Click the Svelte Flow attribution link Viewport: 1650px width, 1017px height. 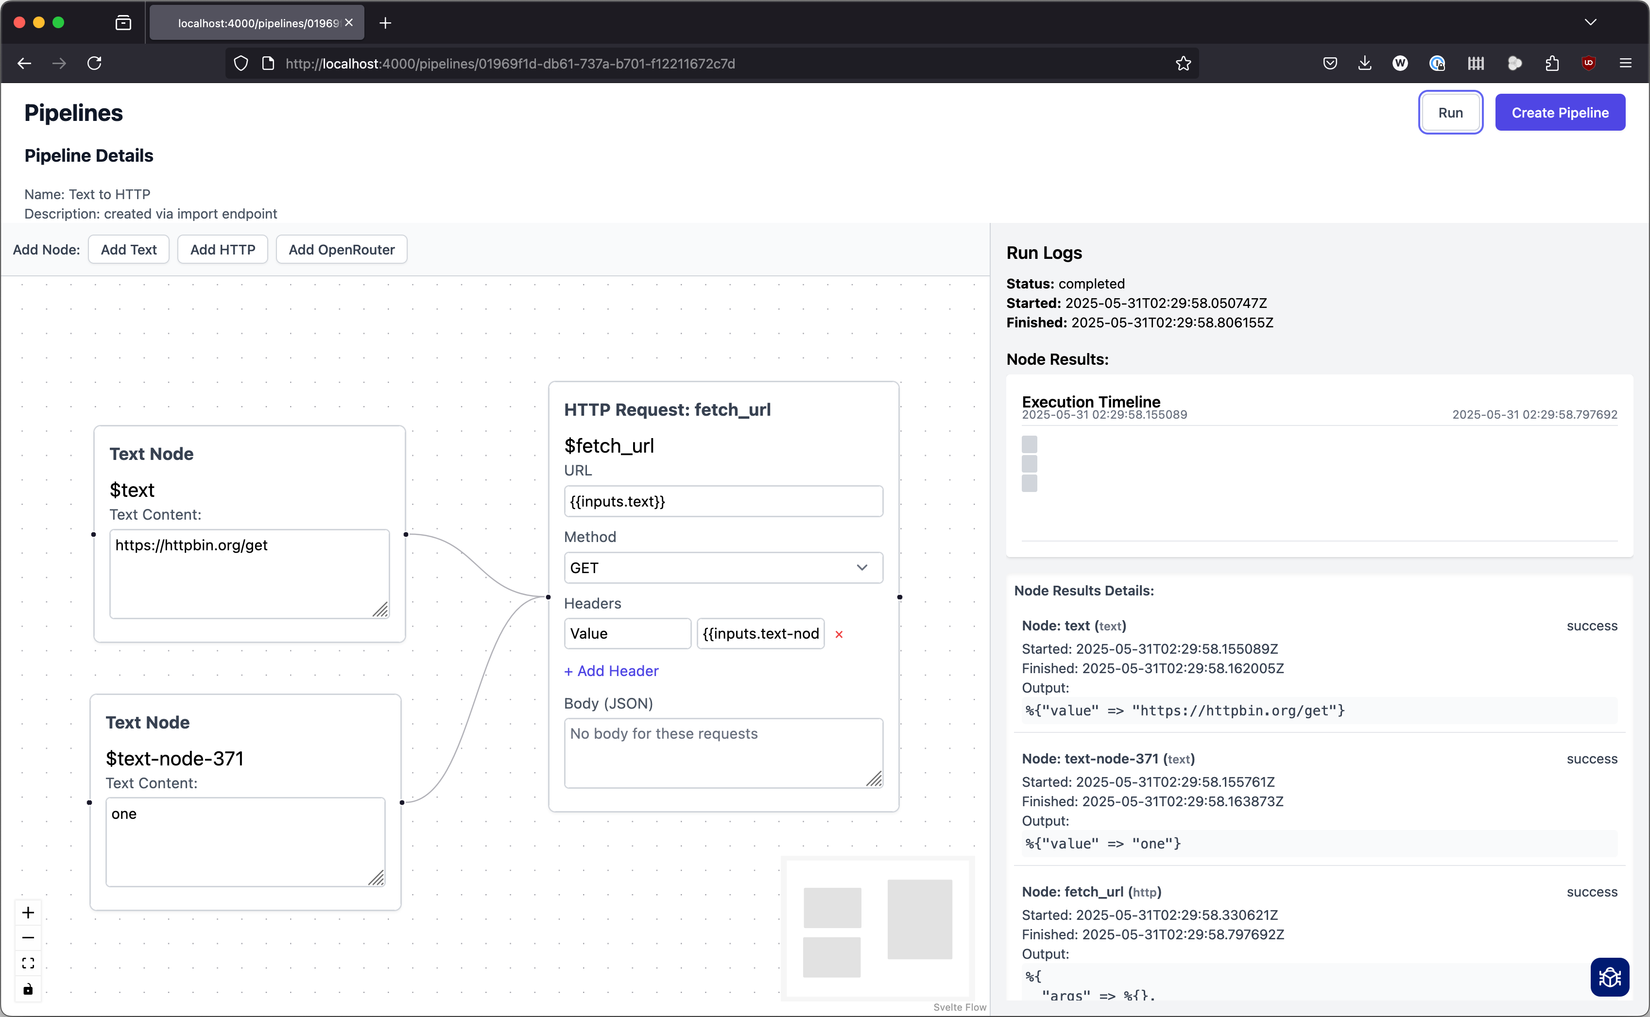coord(960,1007)
